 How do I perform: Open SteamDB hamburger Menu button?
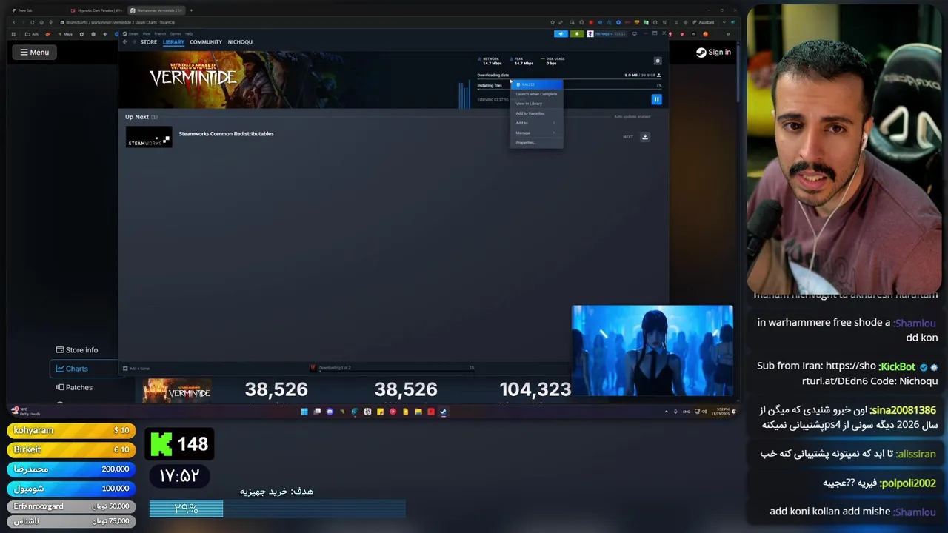coord(34,52)
